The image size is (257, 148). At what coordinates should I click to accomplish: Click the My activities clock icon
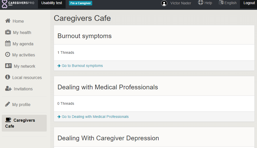click(x=8, y=55)
